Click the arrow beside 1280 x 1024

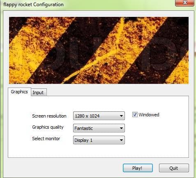coord(121,116)
